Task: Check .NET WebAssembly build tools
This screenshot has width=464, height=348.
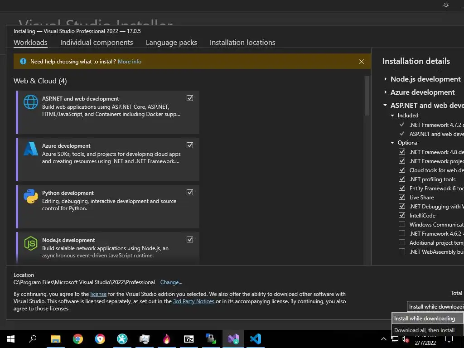Action: [401, 251]
